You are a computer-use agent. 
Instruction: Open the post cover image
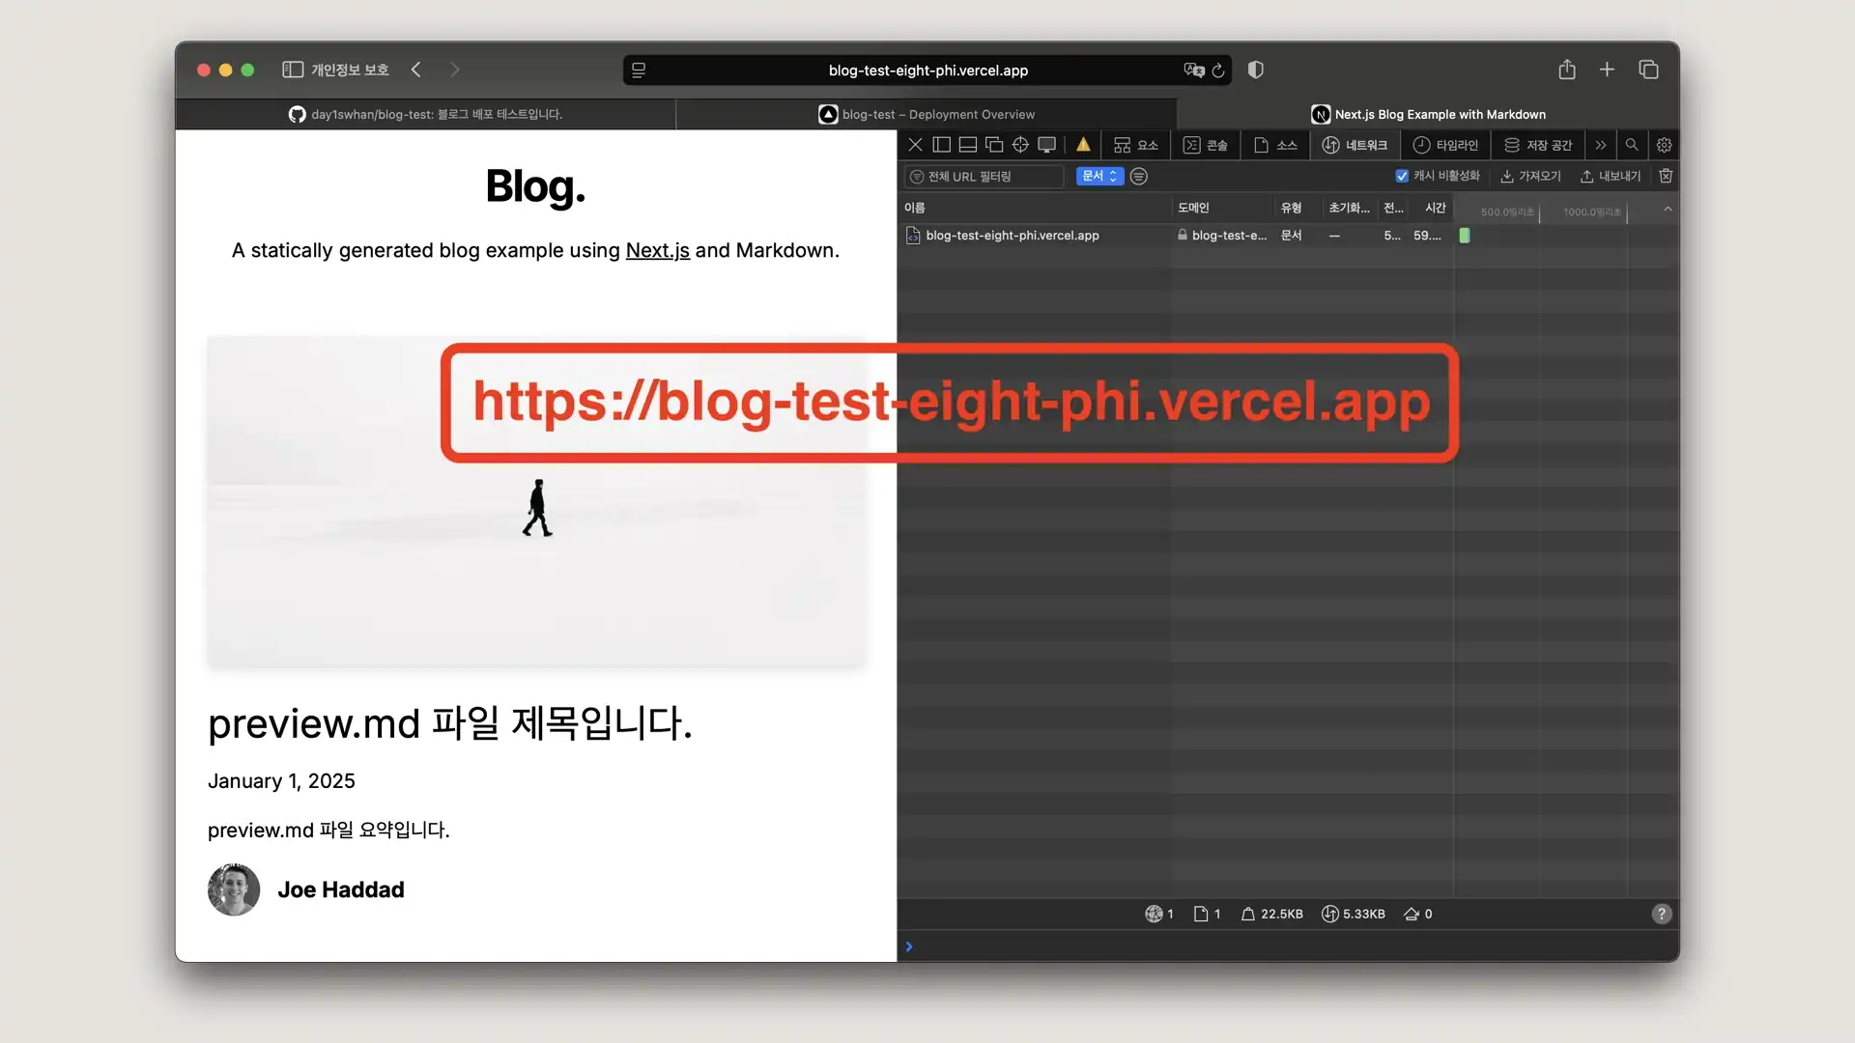(536, 501)
